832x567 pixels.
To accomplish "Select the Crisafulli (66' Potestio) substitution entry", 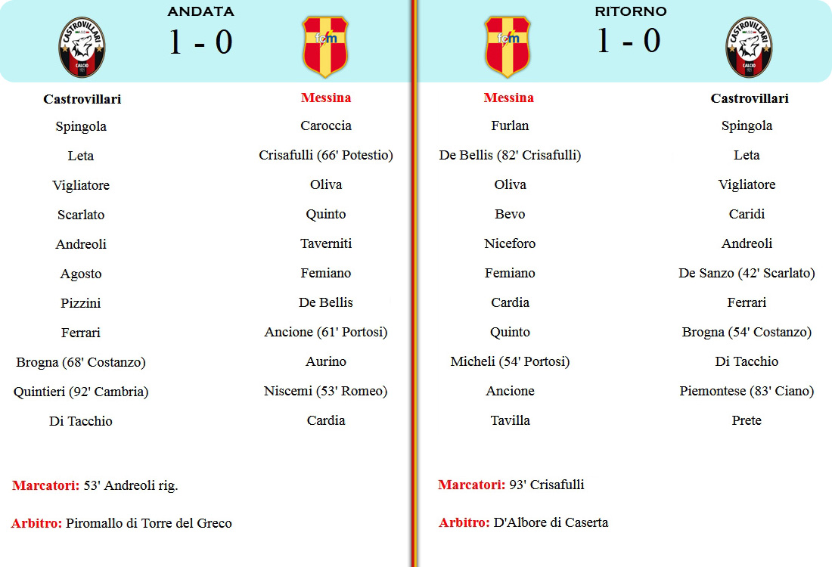I will [326, 155].
